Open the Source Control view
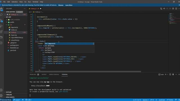Image resolution: width=180 pixels, height=101 pixels. point(1,20)
